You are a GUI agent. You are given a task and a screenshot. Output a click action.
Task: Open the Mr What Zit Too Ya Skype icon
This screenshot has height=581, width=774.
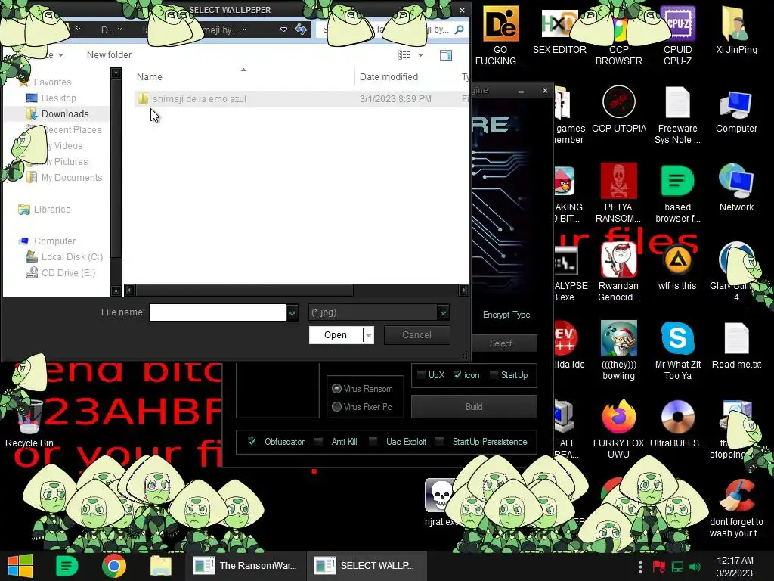click(677, 351)
